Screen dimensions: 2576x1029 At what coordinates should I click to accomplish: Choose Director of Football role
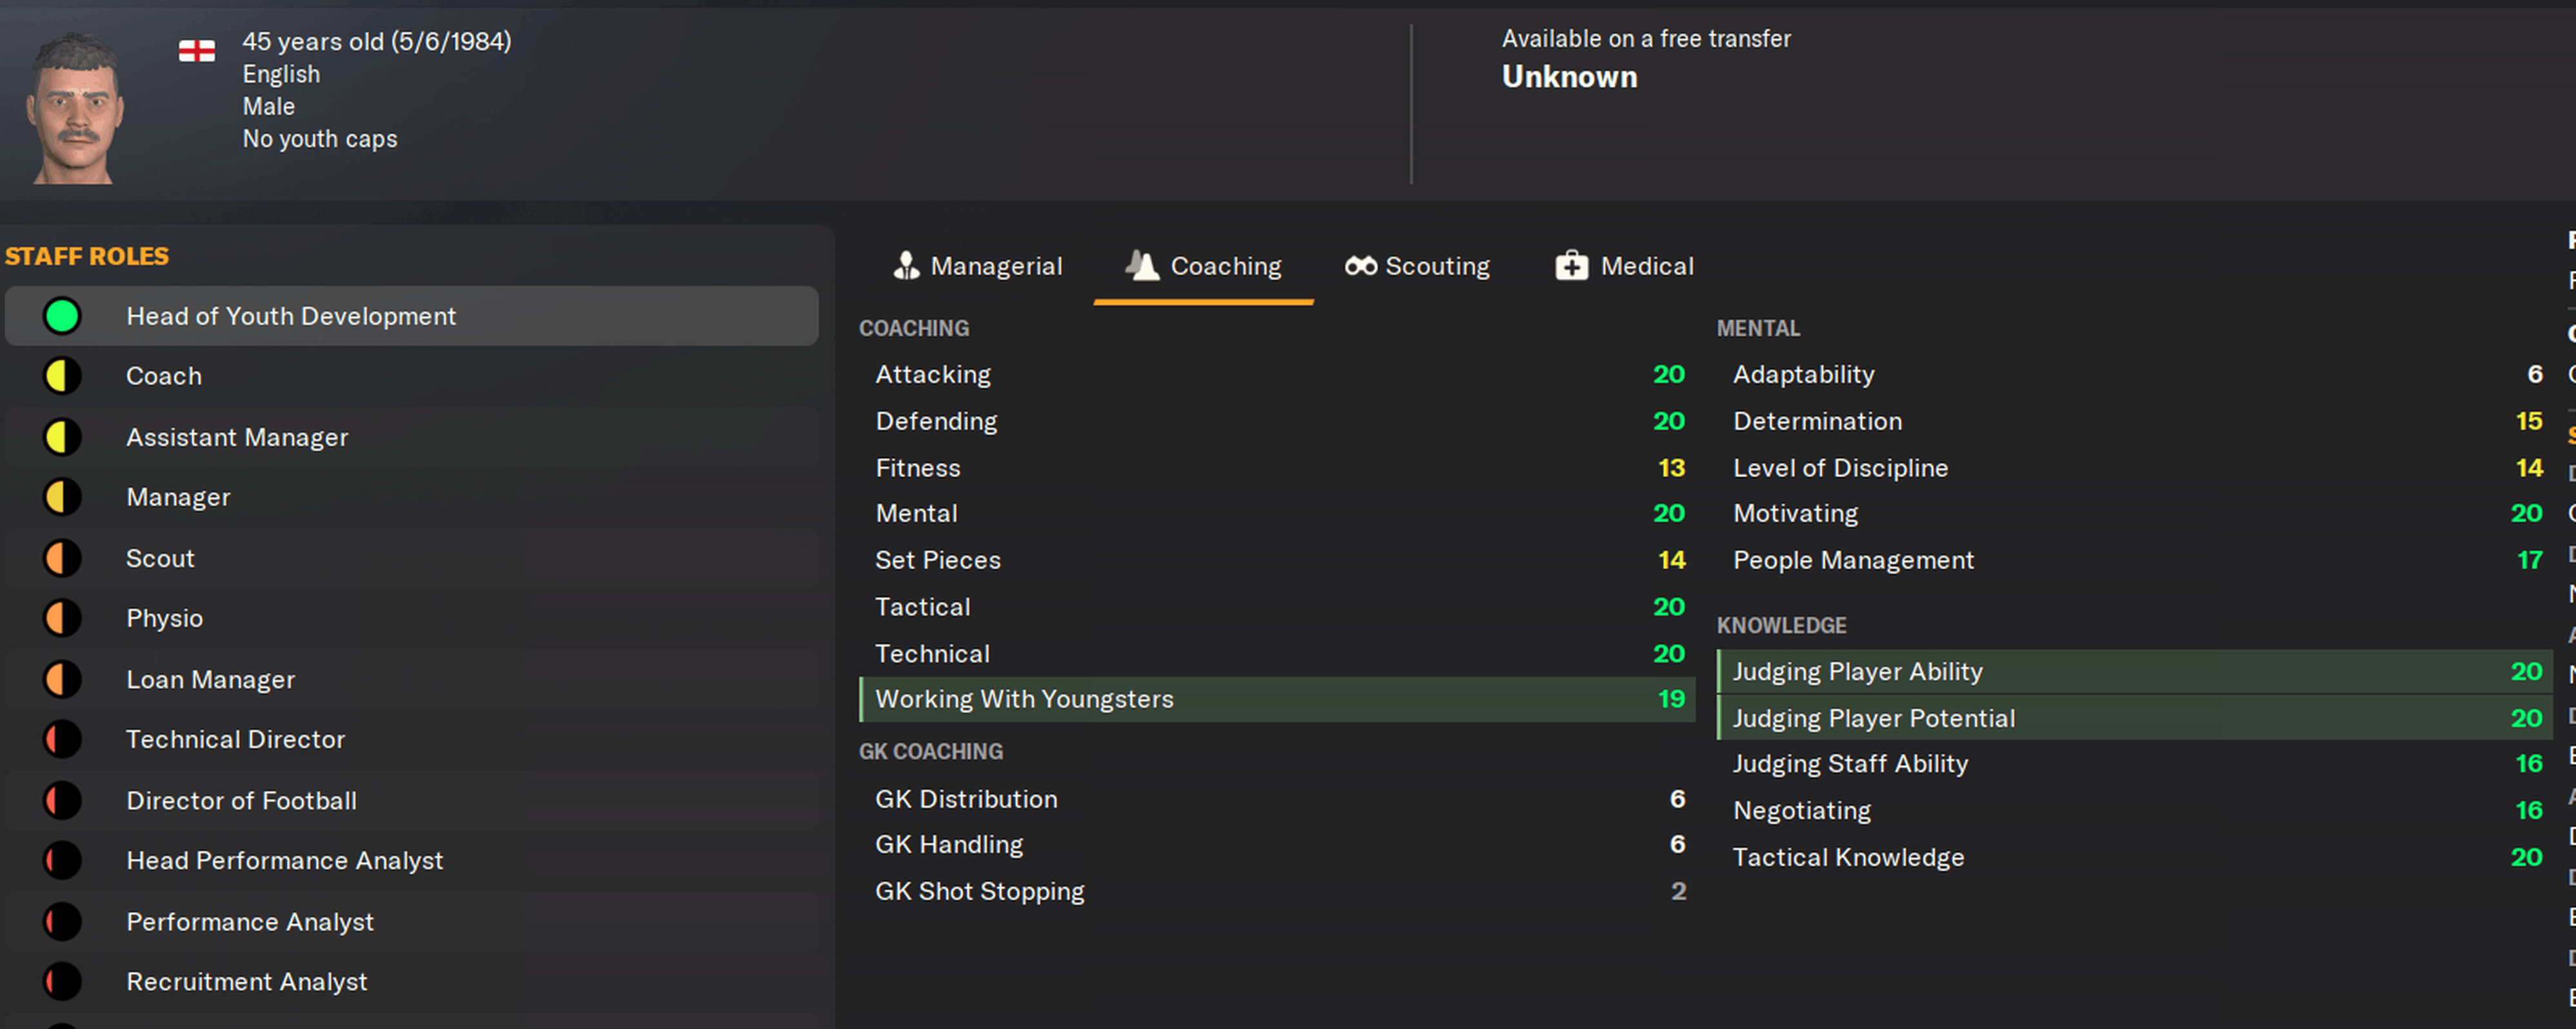tap(241, 801)
